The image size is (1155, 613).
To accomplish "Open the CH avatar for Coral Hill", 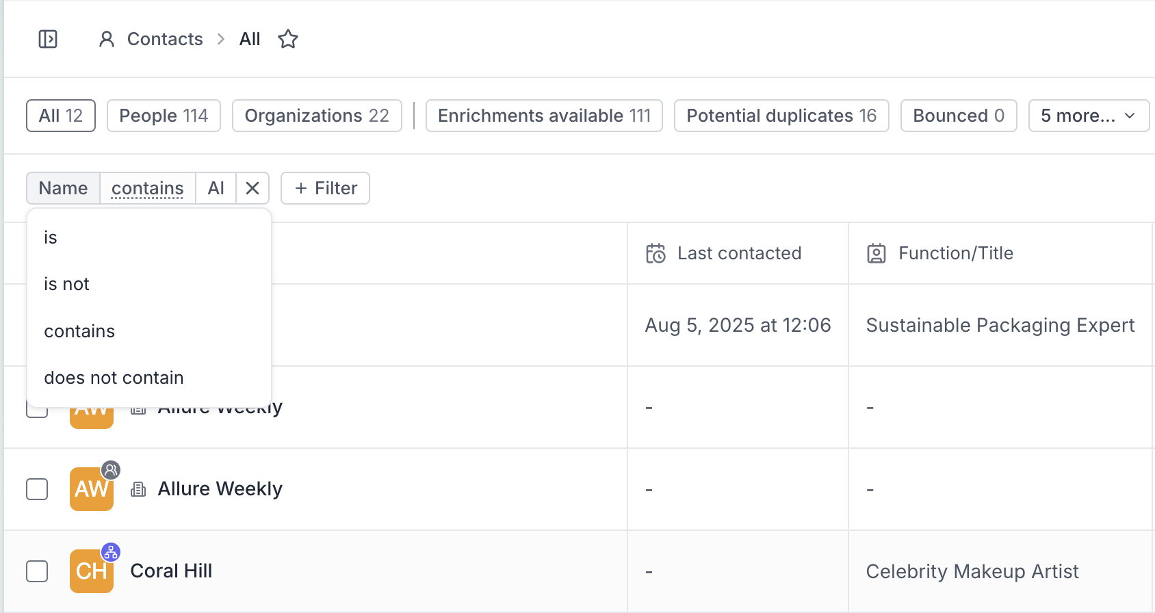I will [92, 571].
